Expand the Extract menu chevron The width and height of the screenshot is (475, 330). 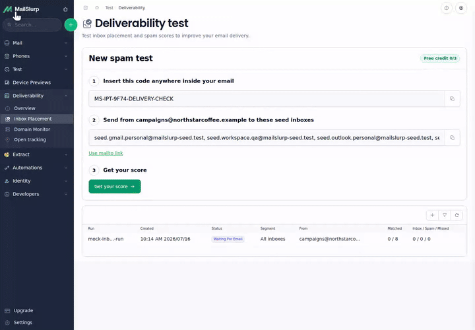click(66, 154)
